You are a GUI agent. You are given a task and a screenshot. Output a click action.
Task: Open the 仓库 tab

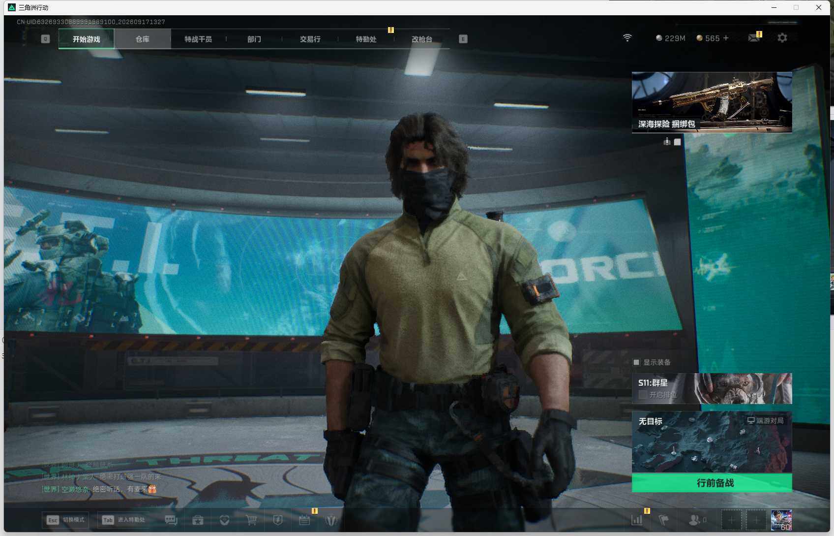[x=143, y=39]
